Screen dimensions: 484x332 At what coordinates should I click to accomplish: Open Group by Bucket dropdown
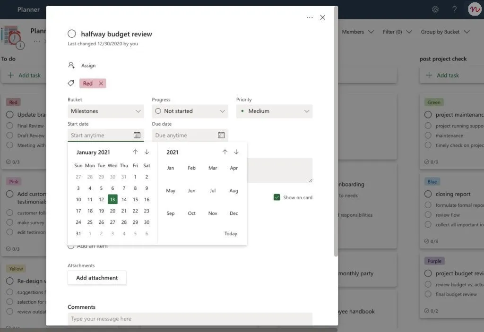[445, 32]
